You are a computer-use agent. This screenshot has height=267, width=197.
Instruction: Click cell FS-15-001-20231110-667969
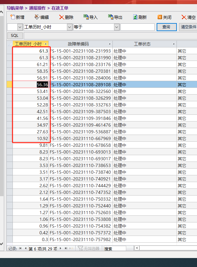(80, 138)
